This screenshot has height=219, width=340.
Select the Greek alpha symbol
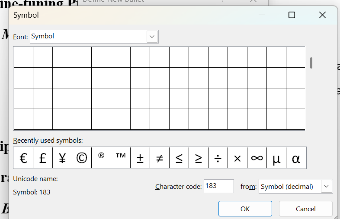[296, 158]
